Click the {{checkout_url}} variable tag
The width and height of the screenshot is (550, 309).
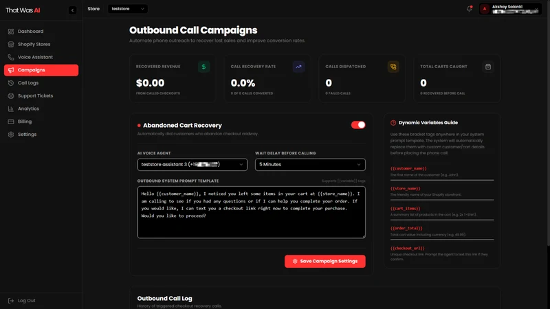tap(407, 249)
